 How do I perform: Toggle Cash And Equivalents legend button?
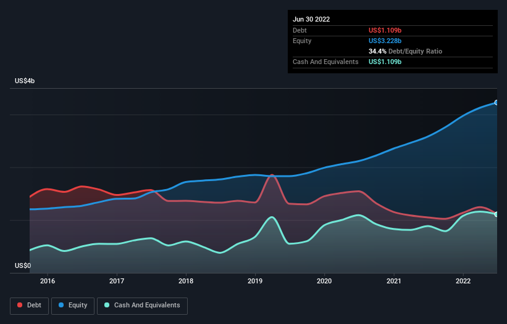pyautogui.click(x=142, y=306)
